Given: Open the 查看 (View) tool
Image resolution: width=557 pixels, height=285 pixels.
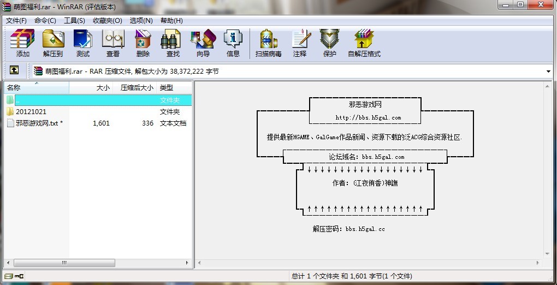Looking at the screenshot, I should click(x=113, y=43).
